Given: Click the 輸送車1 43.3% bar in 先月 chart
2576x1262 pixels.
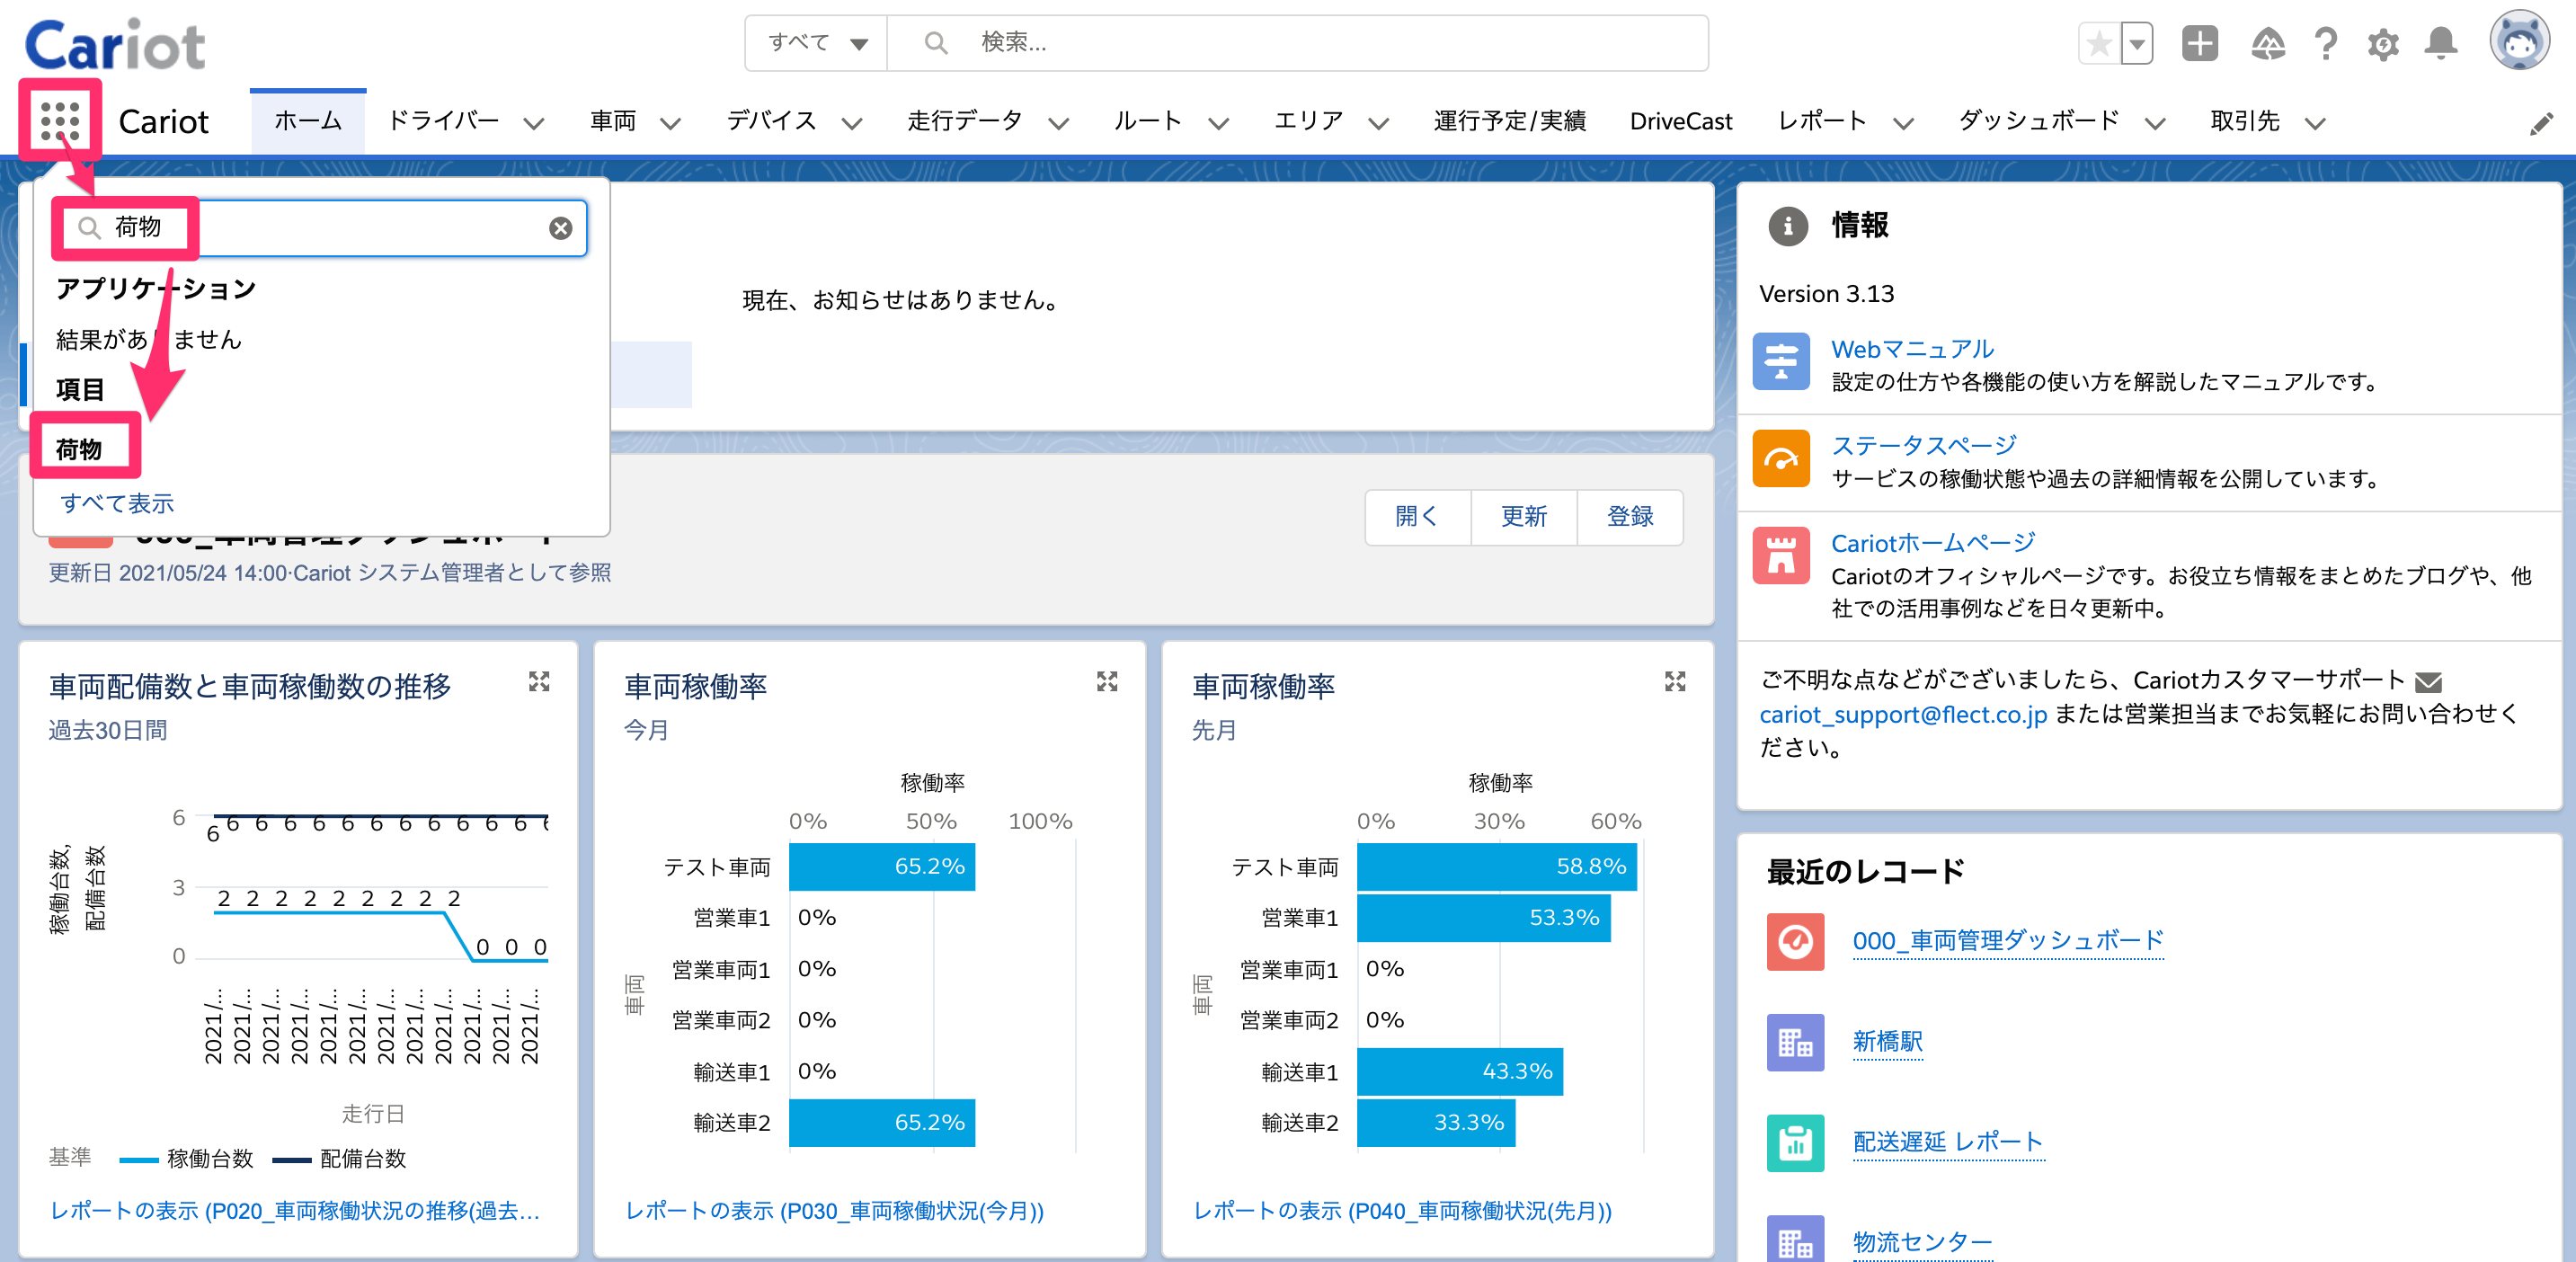Looking at the screenshot, I should click(1459, 1071).
